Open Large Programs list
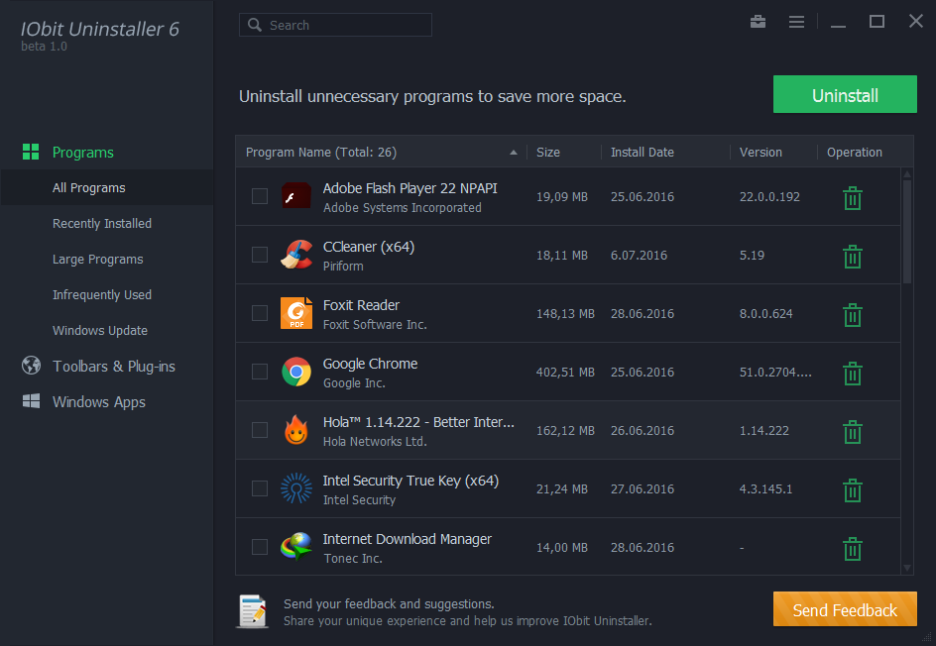This screenshot has height=646, width=936. tap(98, 260)
